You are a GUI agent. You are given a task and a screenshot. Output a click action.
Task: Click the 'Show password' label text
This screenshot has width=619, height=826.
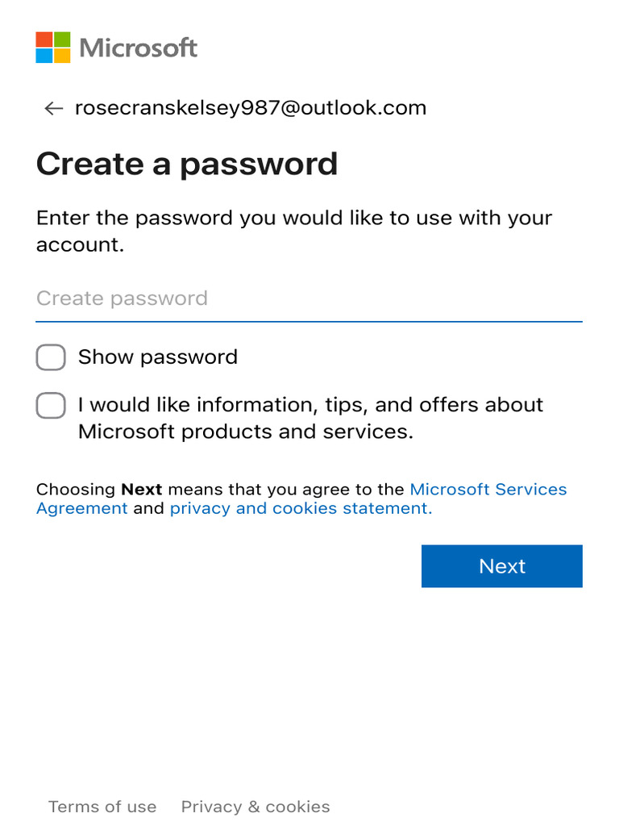click(x=157, y=357)
